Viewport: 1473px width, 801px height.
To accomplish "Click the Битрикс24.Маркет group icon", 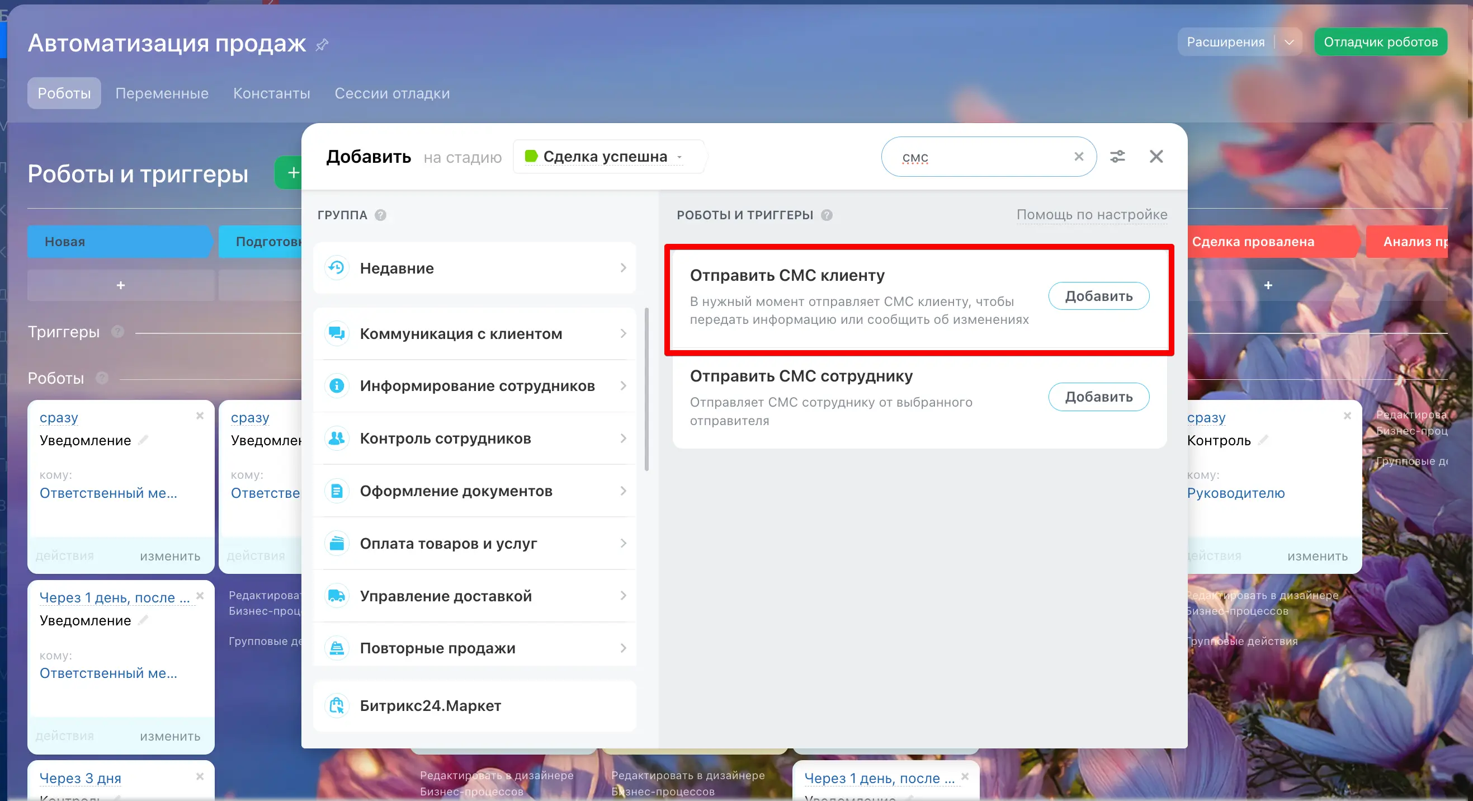I will (x=336, y=706).
